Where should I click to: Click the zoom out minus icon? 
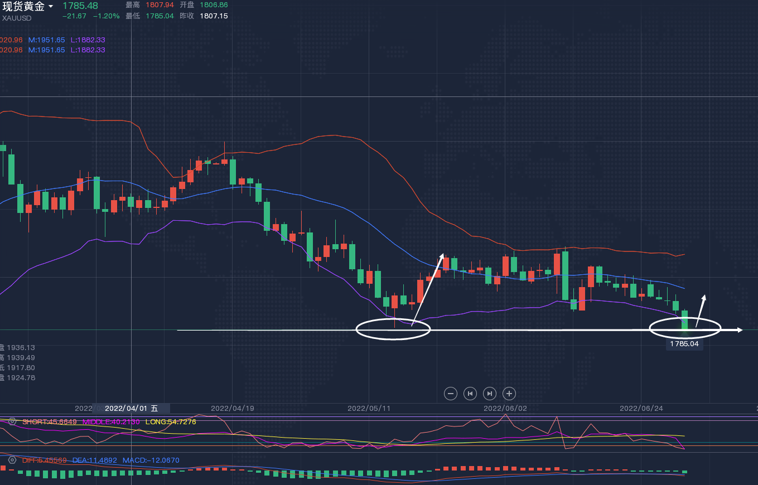click(451, 394)
